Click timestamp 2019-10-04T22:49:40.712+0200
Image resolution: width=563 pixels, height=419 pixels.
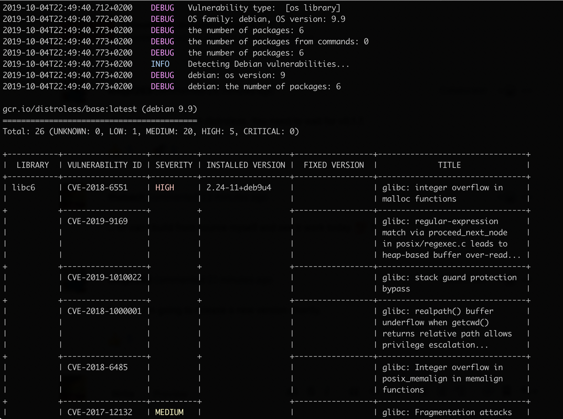[67, 8]
